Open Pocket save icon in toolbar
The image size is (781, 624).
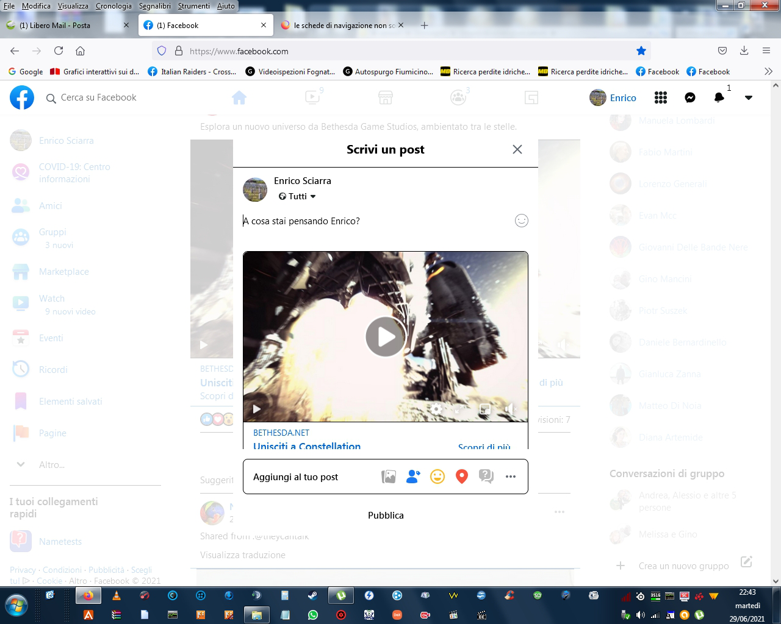pyautogui.click(x=722, y=51)
